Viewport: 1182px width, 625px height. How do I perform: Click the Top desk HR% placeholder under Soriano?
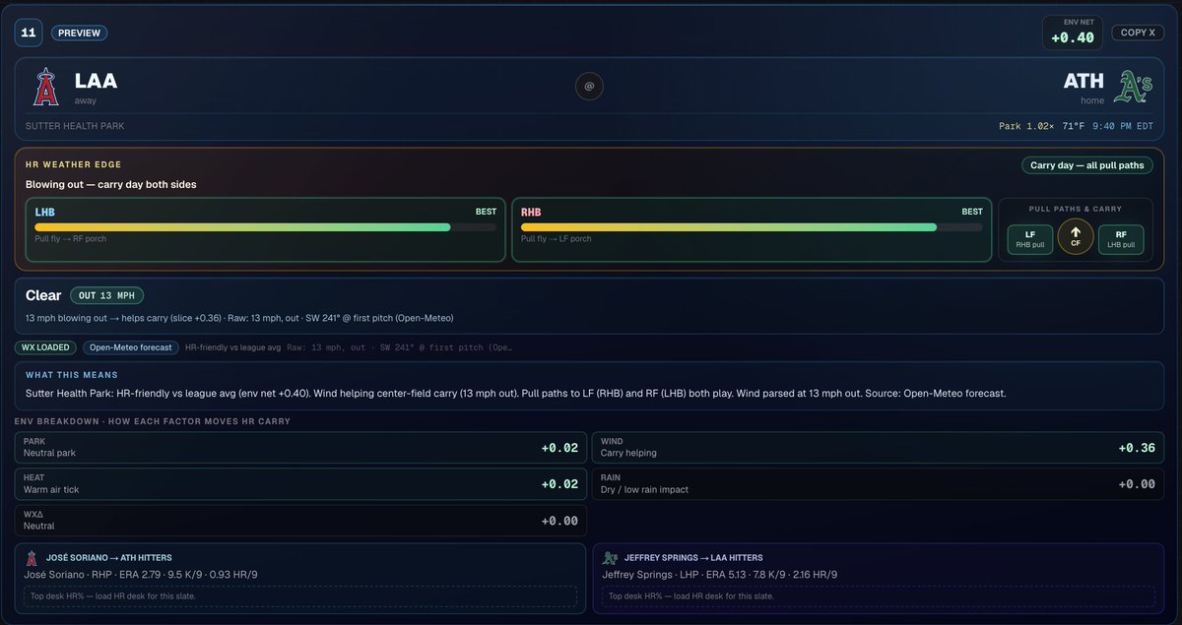[x=299, y=596]
